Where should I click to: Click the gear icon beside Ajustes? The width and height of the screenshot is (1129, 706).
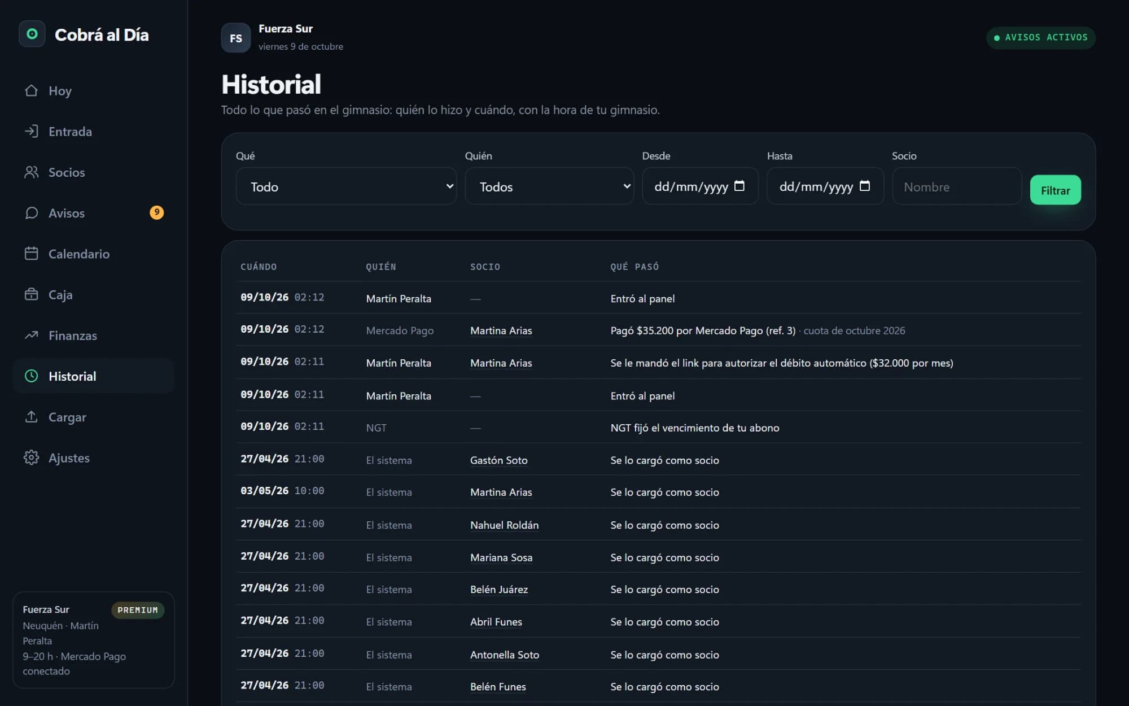(x=32, y=457)
